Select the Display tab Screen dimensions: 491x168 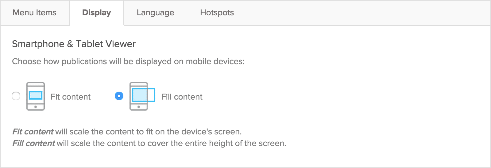(97, 13)
